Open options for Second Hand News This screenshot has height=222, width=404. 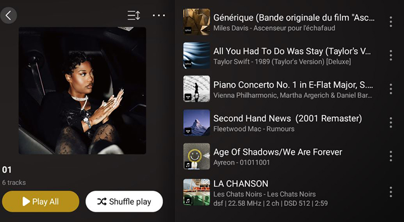click(390, 122)
